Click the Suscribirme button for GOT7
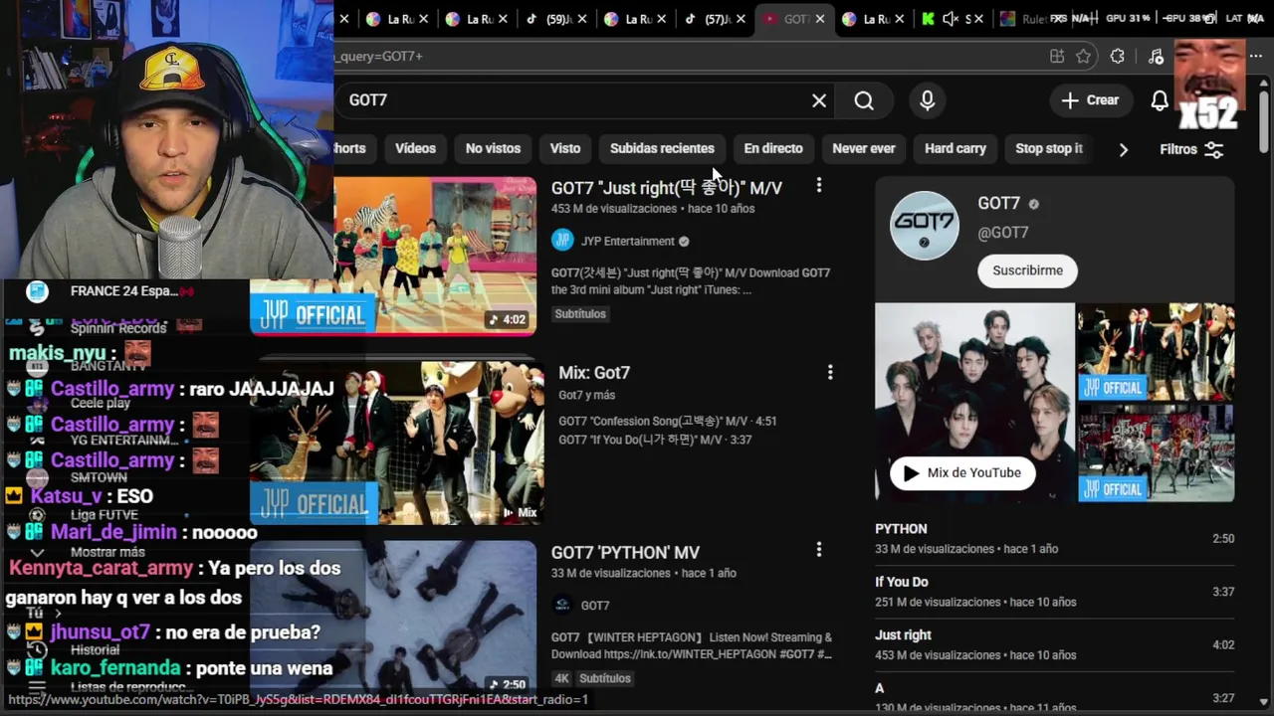The image size is (1274, 716). click(x=1027, y=270)
